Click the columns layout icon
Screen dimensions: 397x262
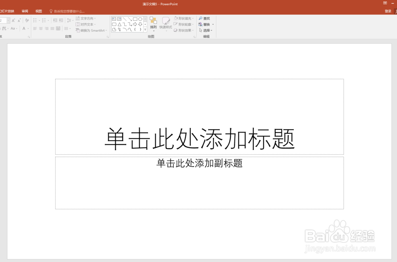tap(66, 28)
